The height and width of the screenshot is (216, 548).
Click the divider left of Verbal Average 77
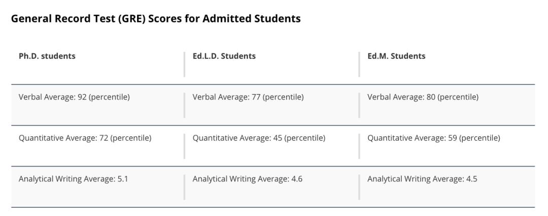[x=185, y=105]
